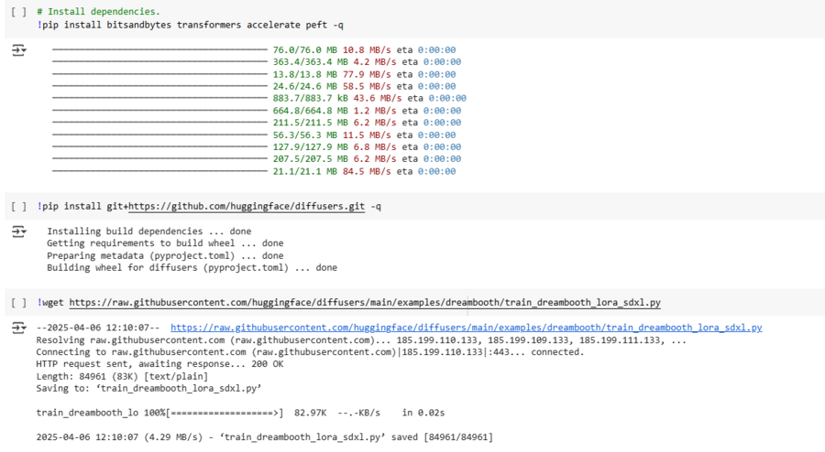The width and height of the screenshot is (825, 452).
Task: Click the 'Building wheel for diffusers' output line
Action: [x=192, y=268]
